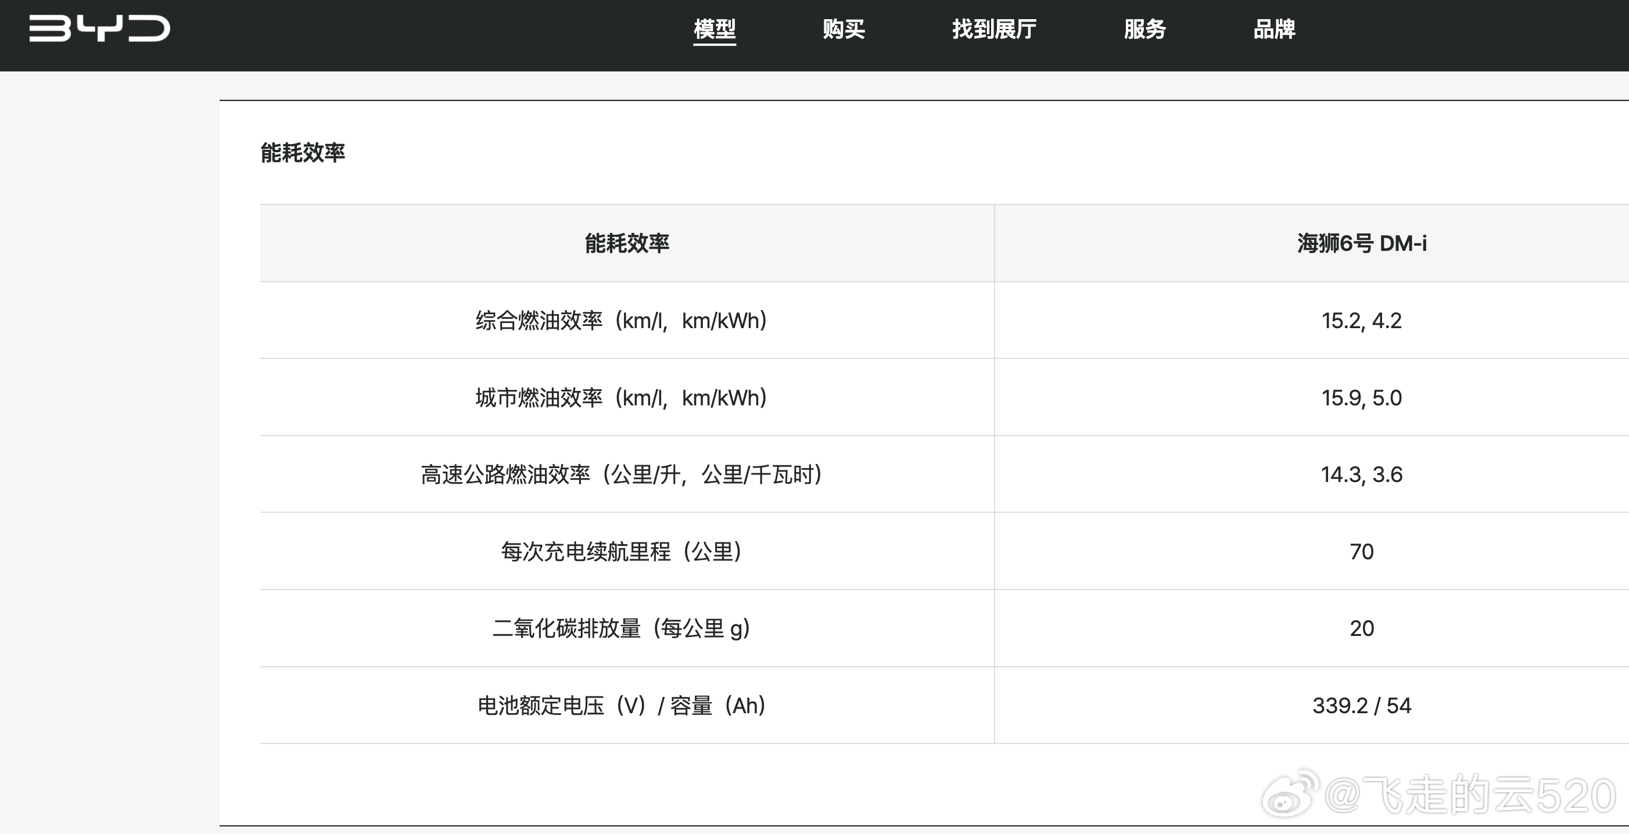The image size is (1629, 834).
Task: Click the 能耗效率 table column header
Action: (x=627, y=243)
